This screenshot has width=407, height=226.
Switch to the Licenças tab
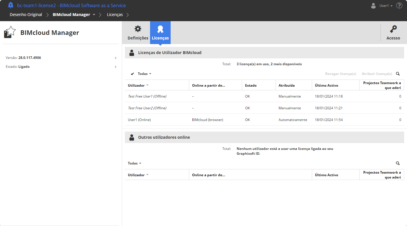point(160,33)
